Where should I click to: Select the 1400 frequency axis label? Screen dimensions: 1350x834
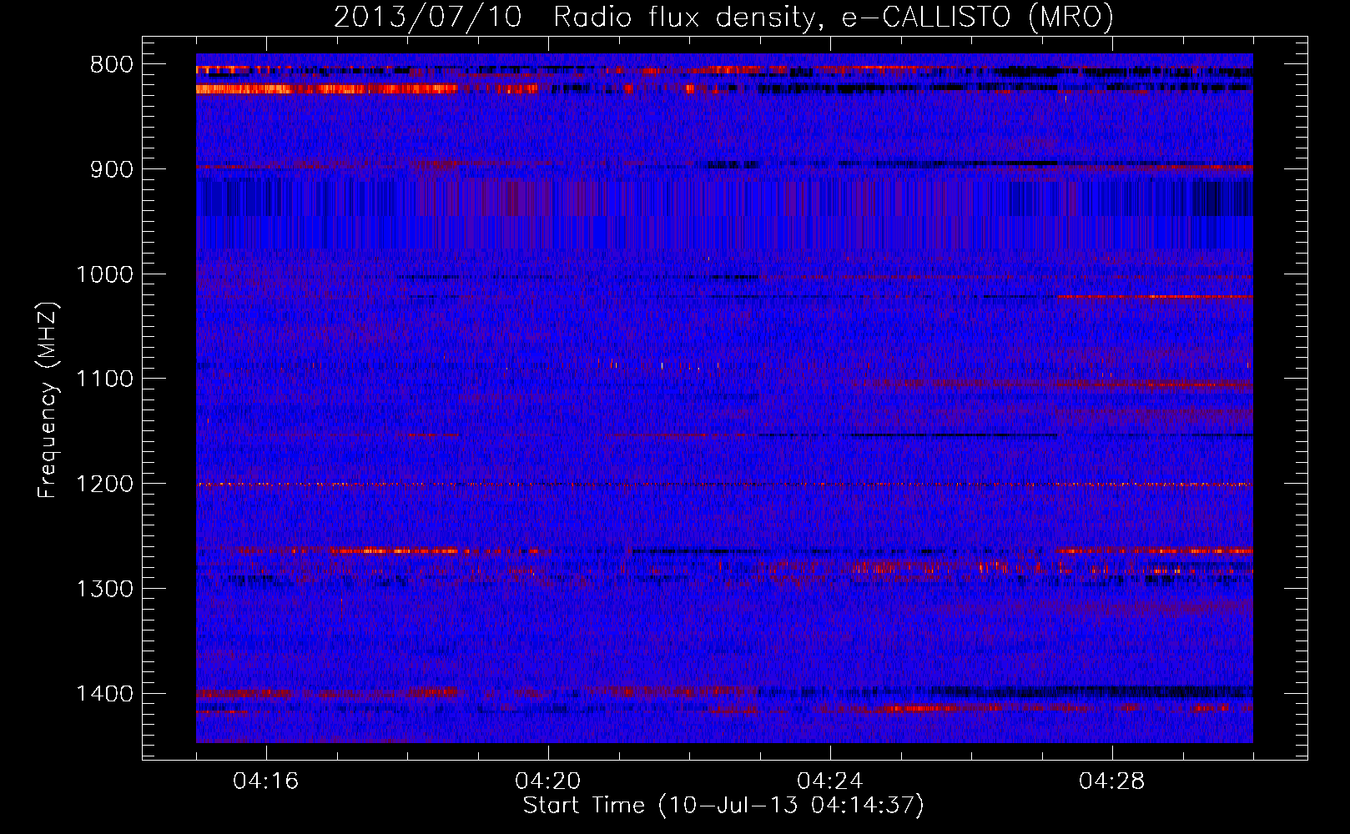(104, 694)
